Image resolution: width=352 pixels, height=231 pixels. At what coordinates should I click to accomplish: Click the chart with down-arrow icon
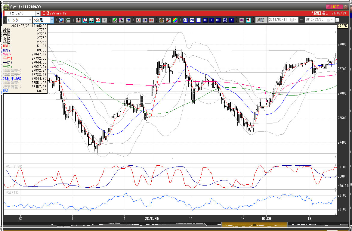pyautogui.click(x=78, y=20)
